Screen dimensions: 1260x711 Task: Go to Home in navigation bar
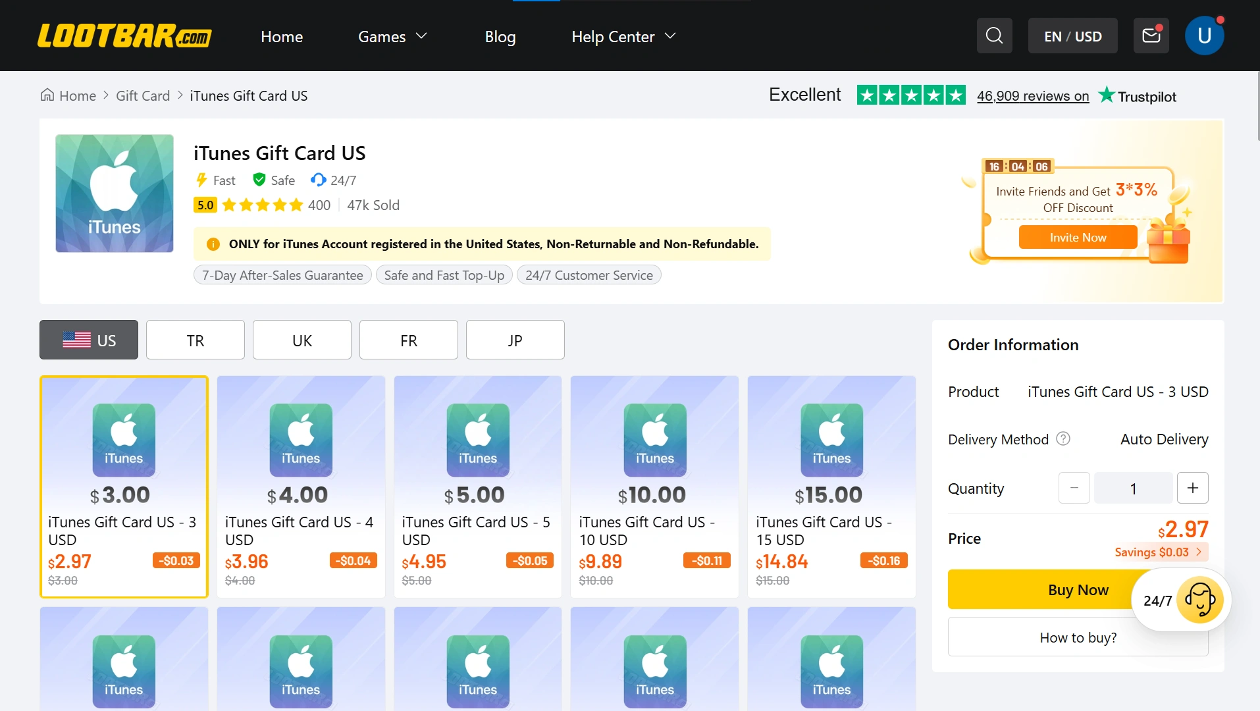coord(282,36)
